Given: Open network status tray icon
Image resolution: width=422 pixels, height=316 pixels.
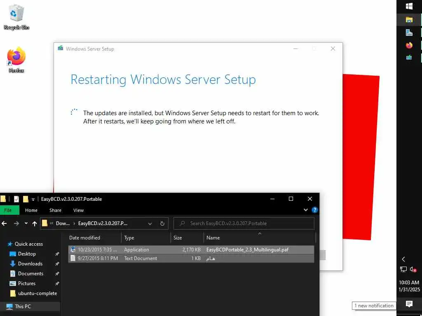Looking at the screenshot, I should [x=403, y=269].
